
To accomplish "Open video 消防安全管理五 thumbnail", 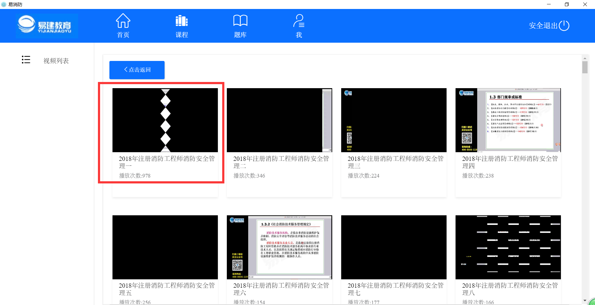I will [165, 247].
